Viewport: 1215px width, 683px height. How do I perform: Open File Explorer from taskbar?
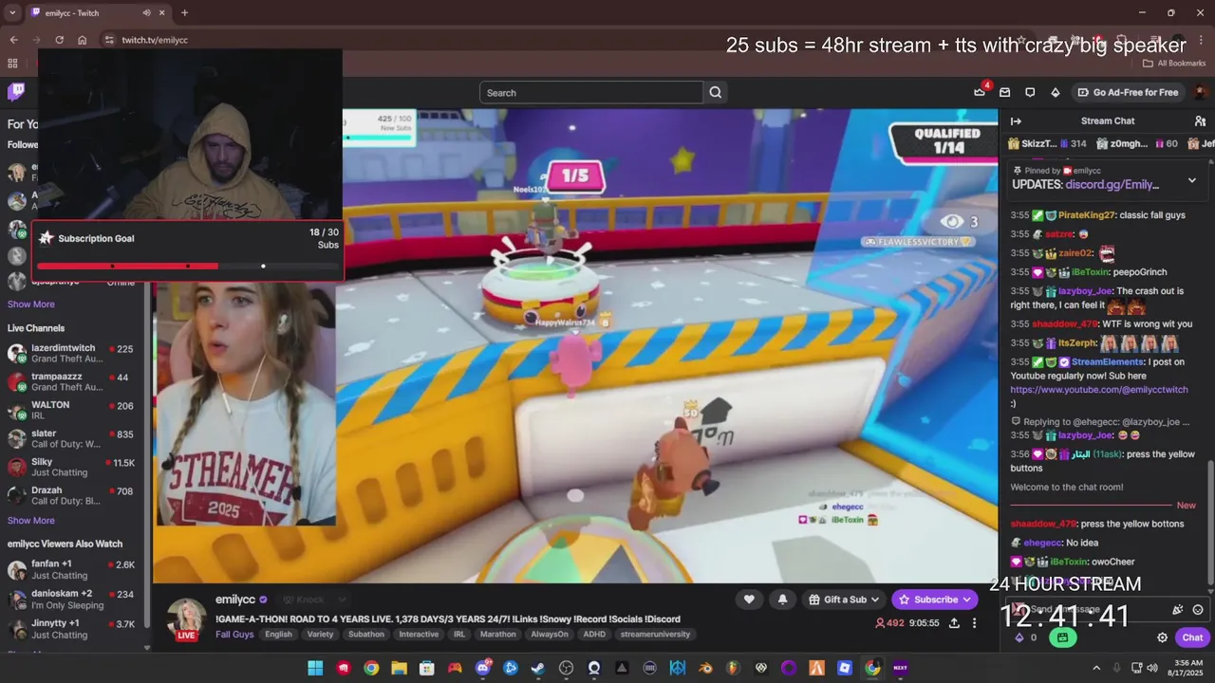tap(399, 668)
